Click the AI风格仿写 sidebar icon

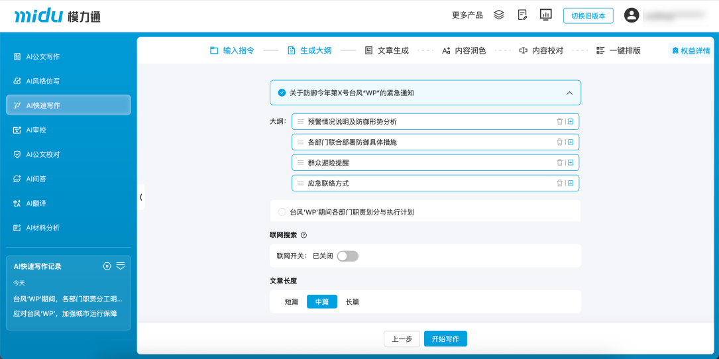click(17, 81)
